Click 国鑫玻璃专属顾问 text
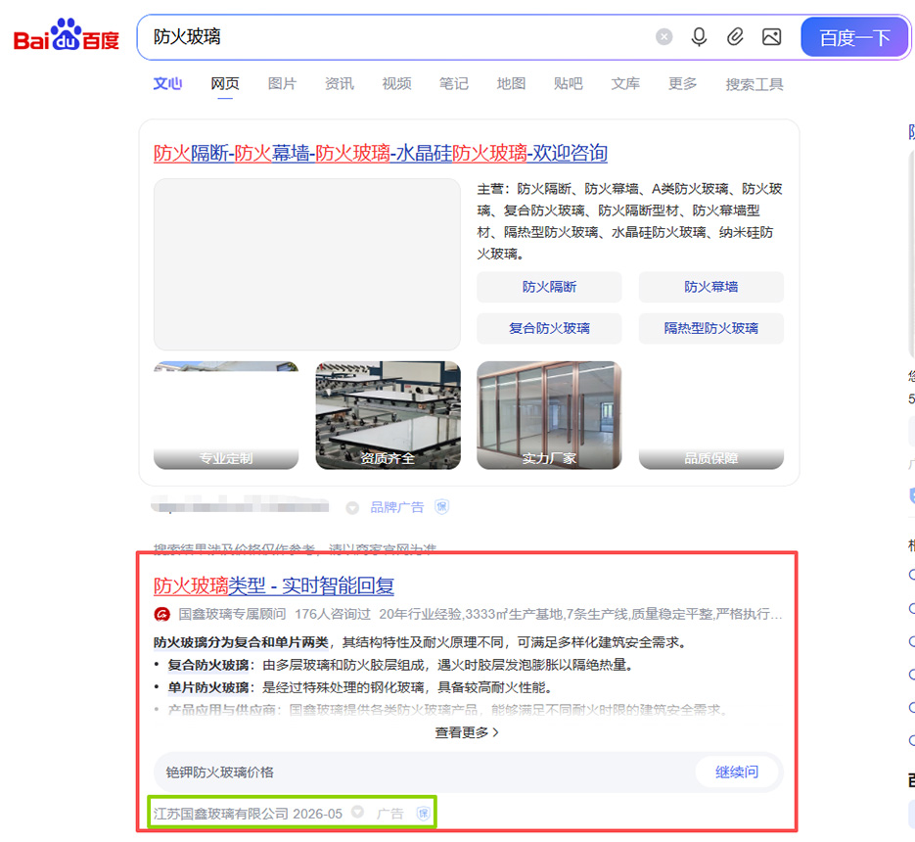Image resolution: width=915 pixels, height=842 pixels. pos(232,614)
